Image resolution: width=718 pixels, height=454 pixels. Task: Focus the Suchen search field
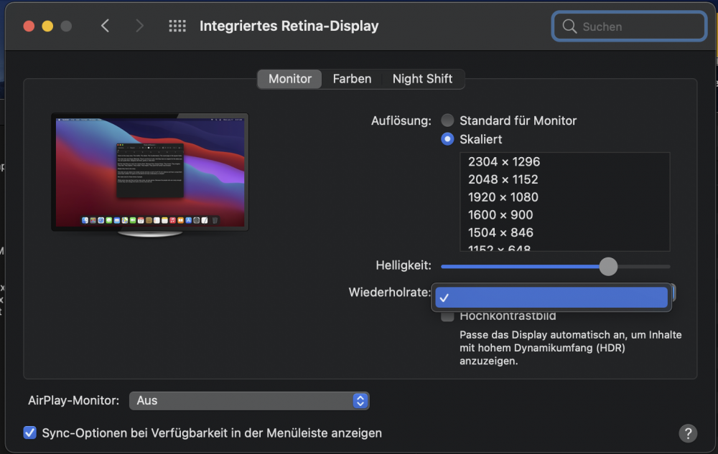[629, 27]
